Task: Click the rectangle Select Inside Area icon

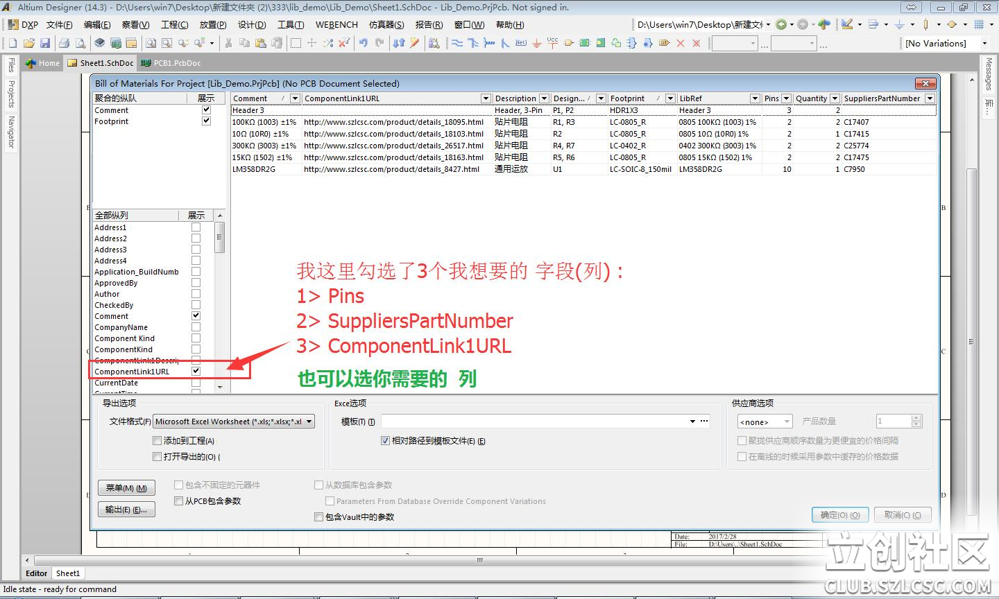Action: tap(296, 43)
